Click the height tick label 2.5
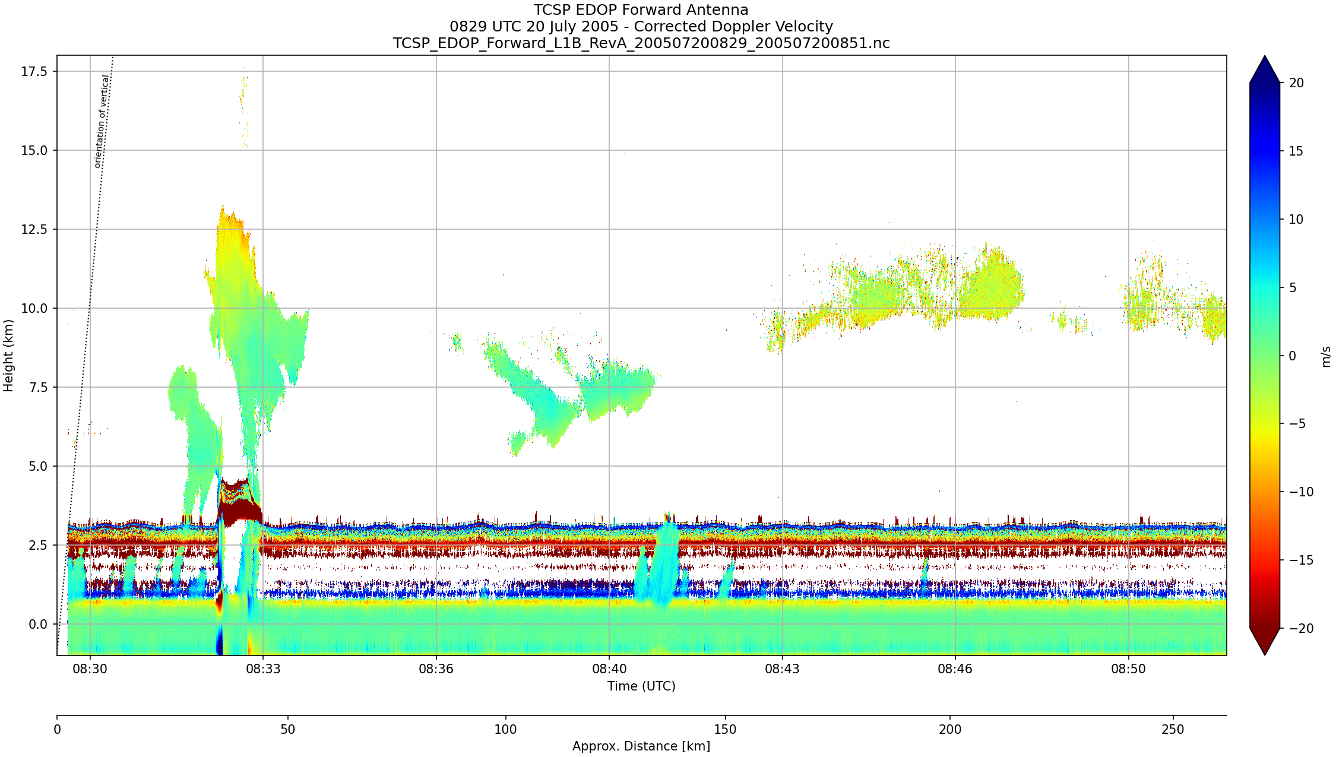The image size is (1336, 757). tap(37, 546)
